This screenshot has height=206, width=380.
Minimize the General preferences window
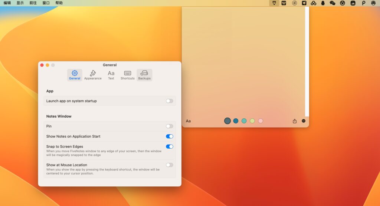(x=47, y=65)
